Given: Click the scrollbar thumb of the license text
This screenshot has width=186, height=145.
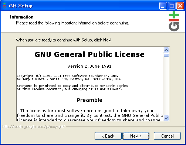Looking at the screenshot, I should tap(166, 55).
